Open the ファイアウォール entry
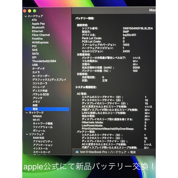 43,127
